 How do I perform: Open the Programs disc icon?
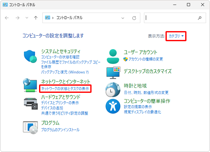(x=30, y=128)
